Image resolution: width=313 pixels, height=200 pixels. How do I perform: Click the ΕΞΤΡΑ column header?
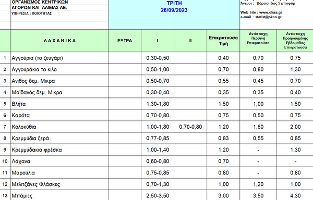point(125,41)
